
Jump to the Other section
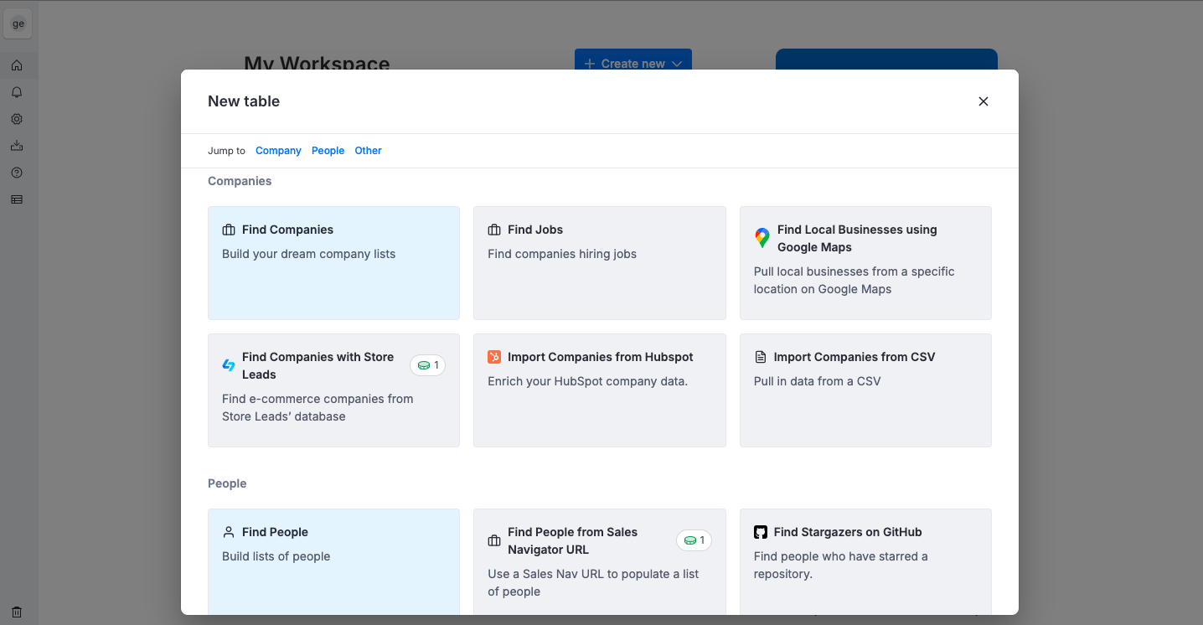tap(368, 151)
